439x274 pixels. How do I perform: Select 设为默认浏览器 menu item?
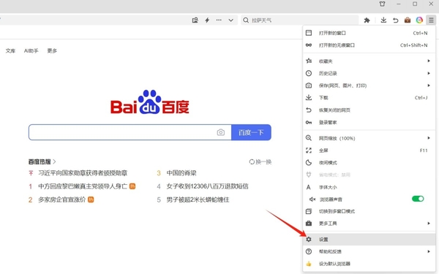369,264
